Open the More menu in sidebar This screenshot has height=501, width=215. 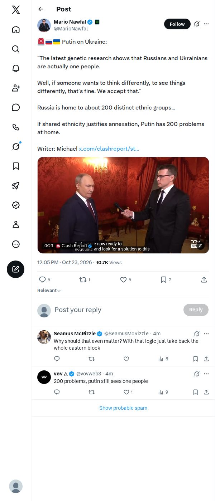coord(16,244)
